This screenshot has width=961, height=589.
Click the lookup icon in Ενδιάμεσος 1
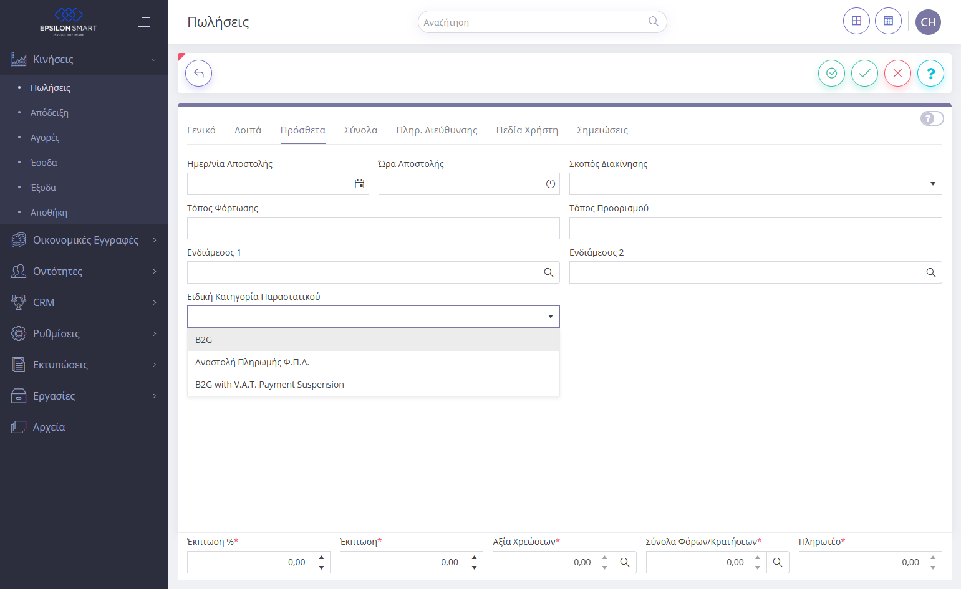pyautogui.click(x=548, y=272)
